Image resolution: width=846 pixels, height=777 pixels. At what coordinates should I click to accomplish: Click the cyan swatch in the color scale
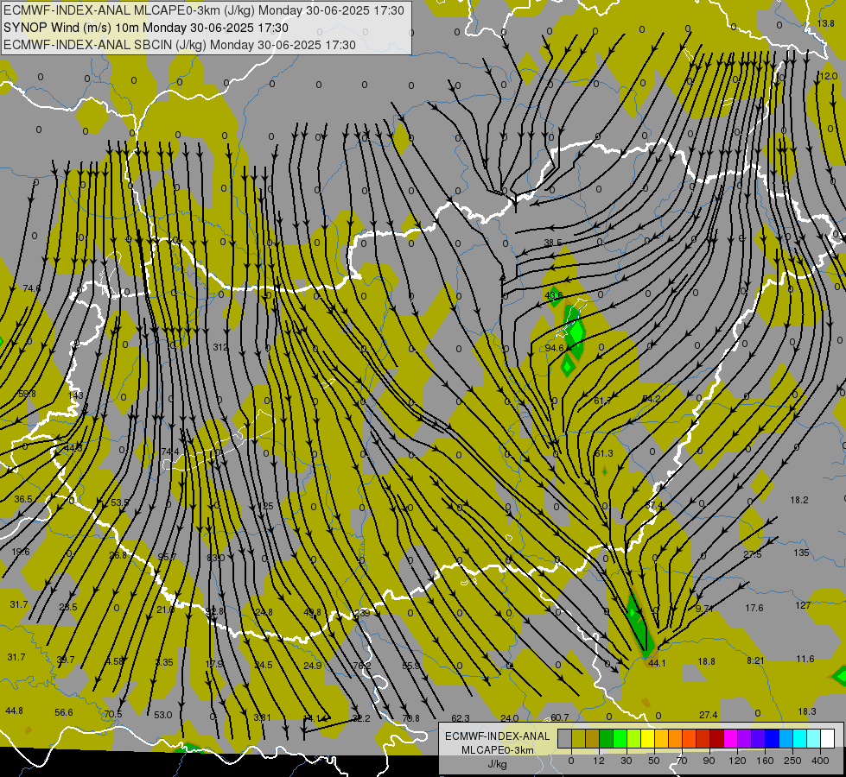coord(800,738)
